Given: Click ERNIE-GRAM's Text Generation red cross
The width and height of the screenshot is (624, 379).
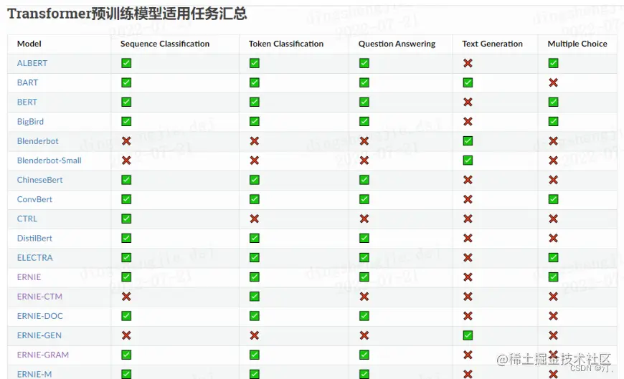Looking at the screenshot, I should point(468,355).
